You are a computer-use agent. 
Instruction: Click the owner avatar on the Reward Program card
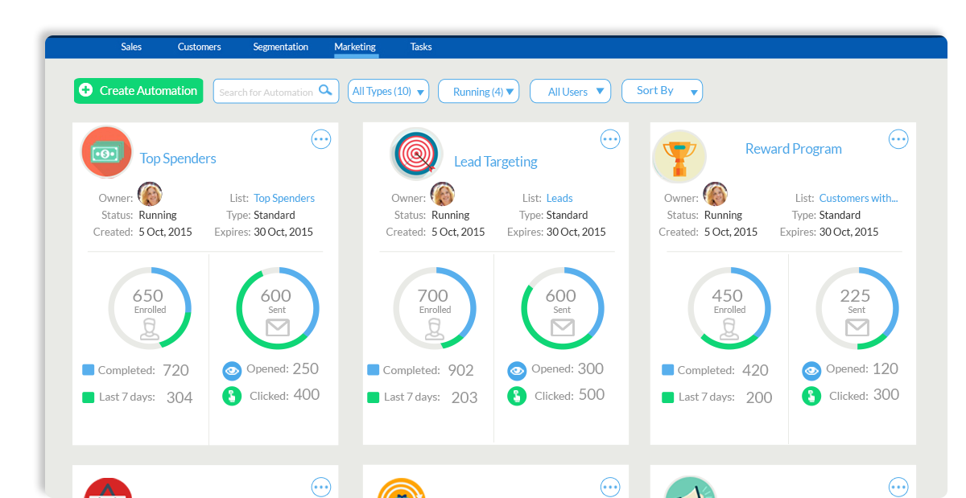click(716, 194)
